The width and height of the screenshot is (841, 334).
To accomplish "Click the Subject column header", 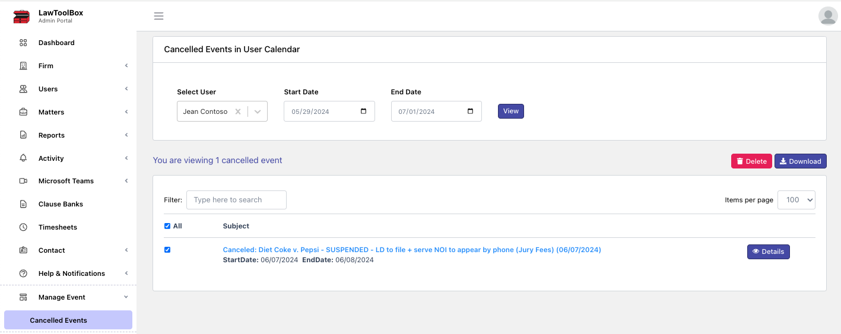I will coord(236,226).
